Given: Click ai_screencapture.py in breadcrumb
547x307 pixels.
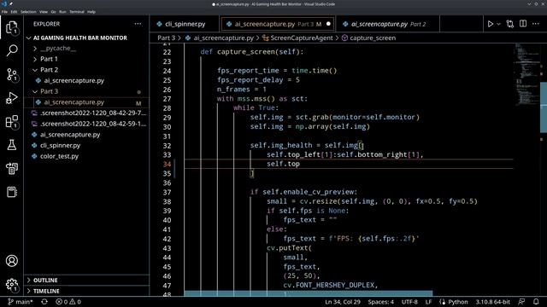Looking at the screenshot, I should [224, 38].
